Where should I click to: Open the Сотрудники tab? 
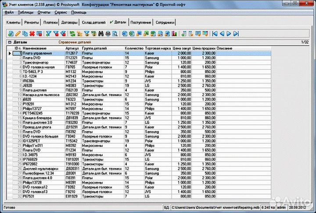point(165,22)
